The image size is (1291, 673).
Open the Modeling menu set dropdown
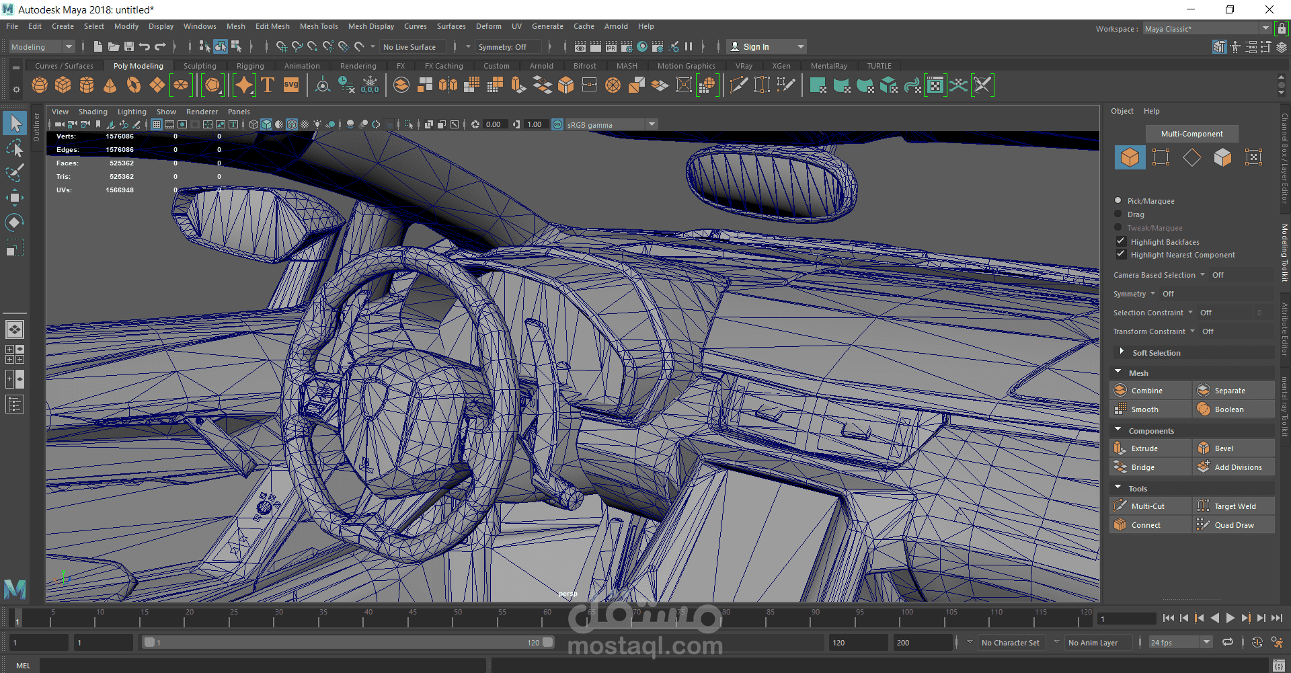pos(42,47)
